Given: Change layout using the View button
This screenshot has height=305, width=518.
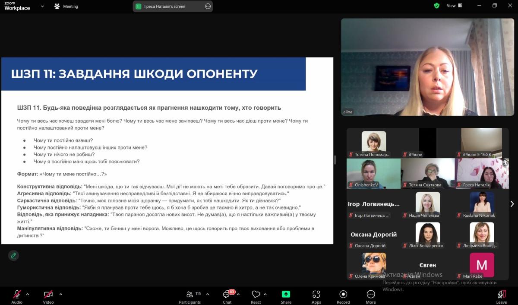Looking at the screenshot, I should [x=454, y=6].
